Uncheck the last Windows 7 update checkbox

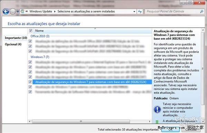pos(30,92)
